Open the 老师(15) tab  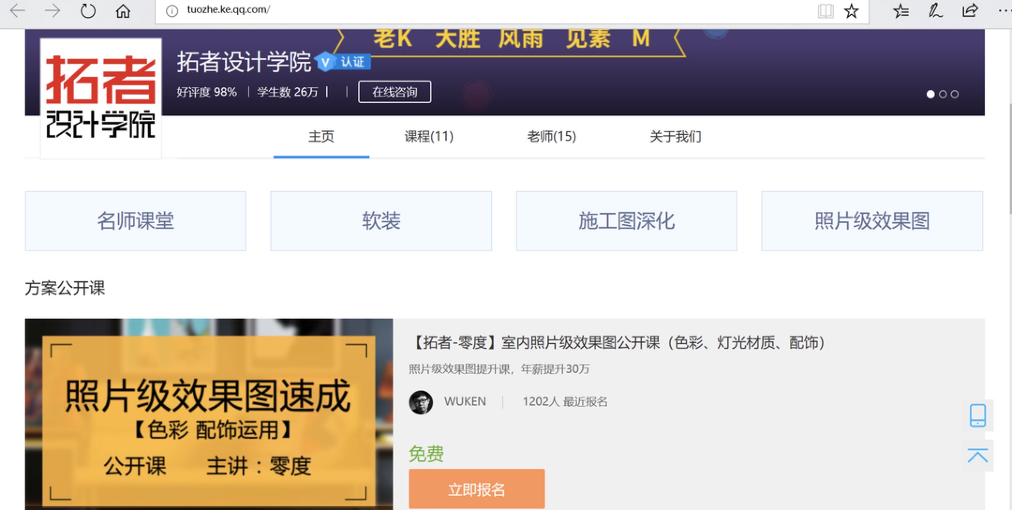(x=551, y=136)
